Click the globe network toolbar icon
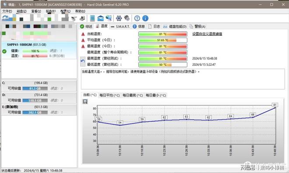 (109, 18)
